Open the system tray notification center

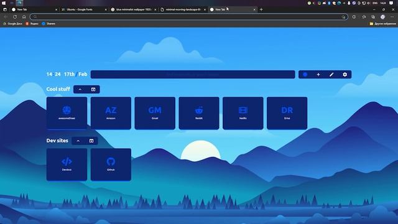click(391, 3)
